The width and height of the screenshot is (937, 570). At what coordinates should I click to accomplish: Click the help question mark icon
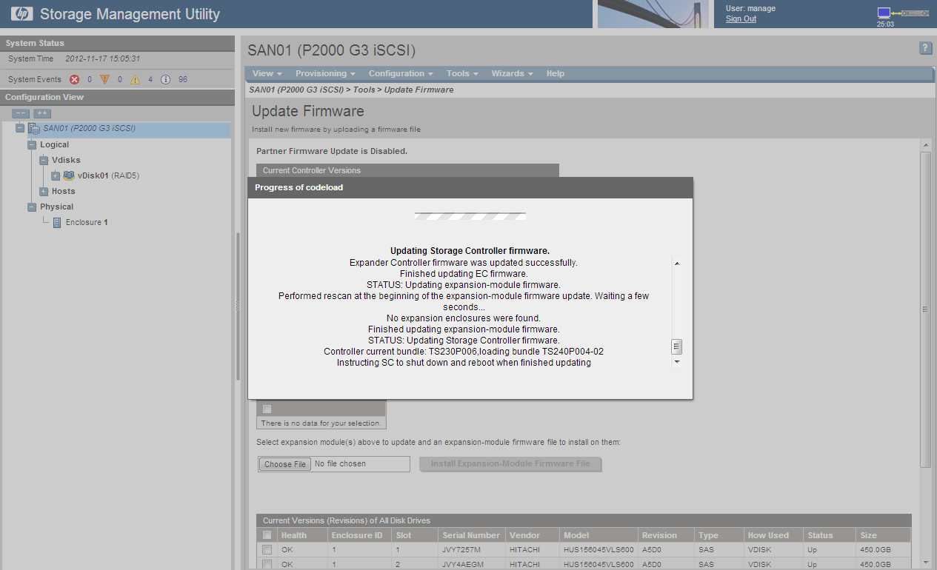point(925,48)
